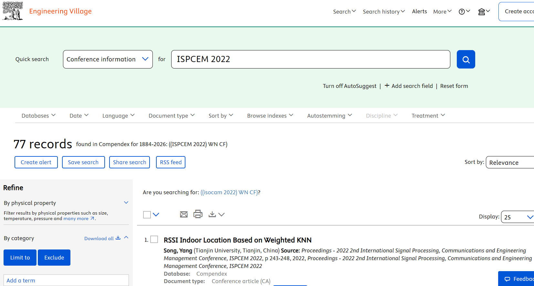Screen dimensions: 534x286
Task: Email the selected records via envelope icon
Action: [x=184, y=214]
